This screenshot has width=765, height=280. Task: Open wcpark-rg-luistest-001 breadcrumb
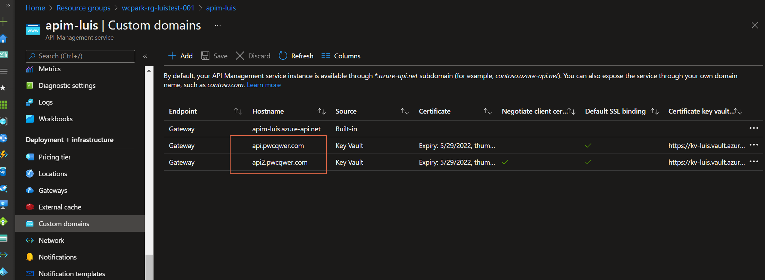tap(158, 8)
